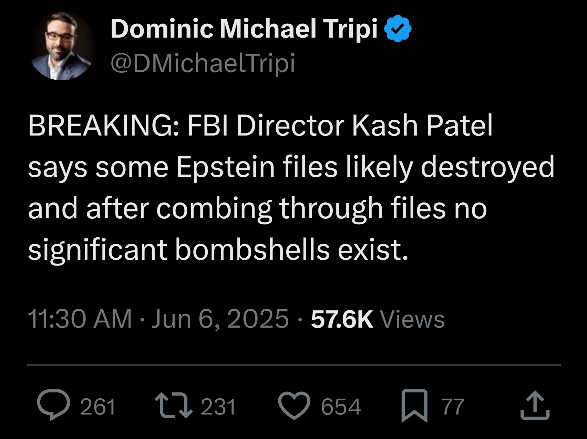The height and width of the screenshot is (439, 587).
Task: Click the "significant bombshells exist" tweet line
Action: pos(218,249)
